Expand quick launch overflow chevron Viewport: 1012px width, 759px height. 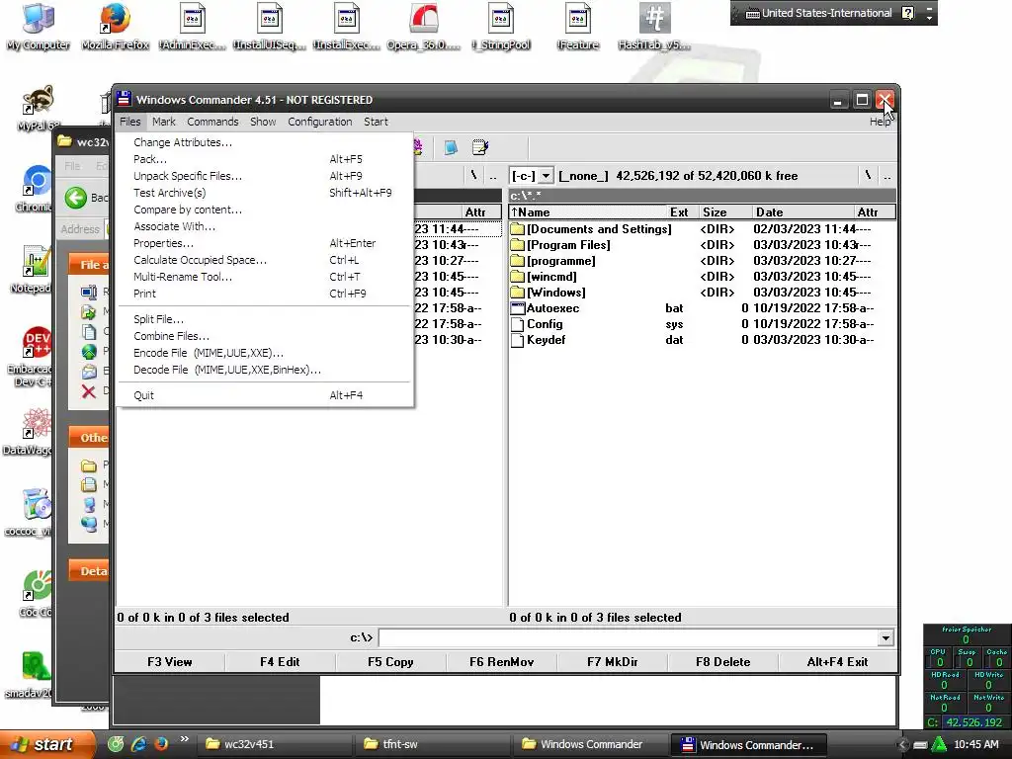184,739
